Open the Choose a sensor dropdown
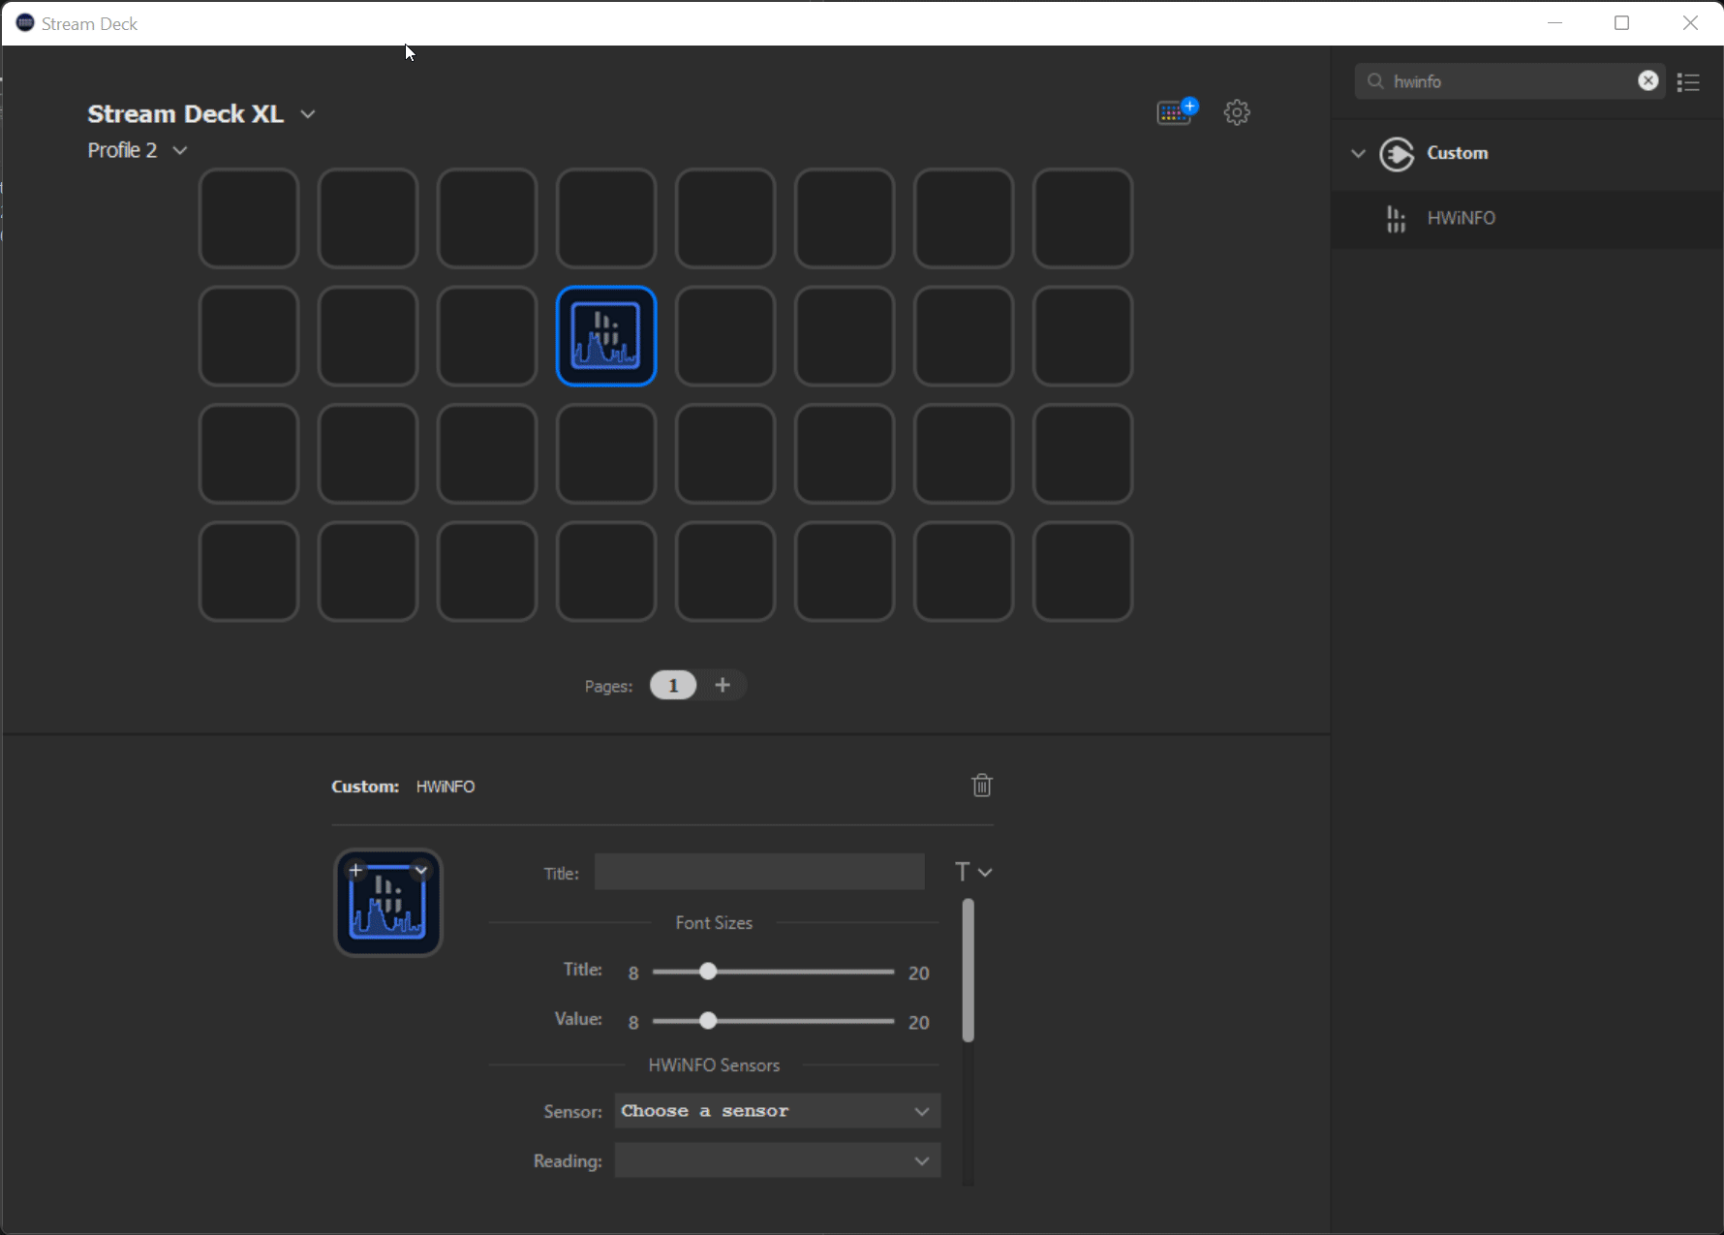The height and width of the screenshot is (1235, 1724). [778, 1111]
